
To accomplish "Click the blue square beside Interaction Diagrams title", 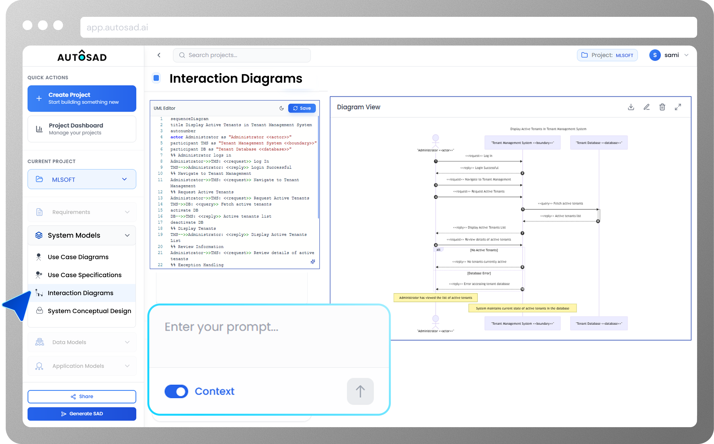I will [x=156, y=78].
